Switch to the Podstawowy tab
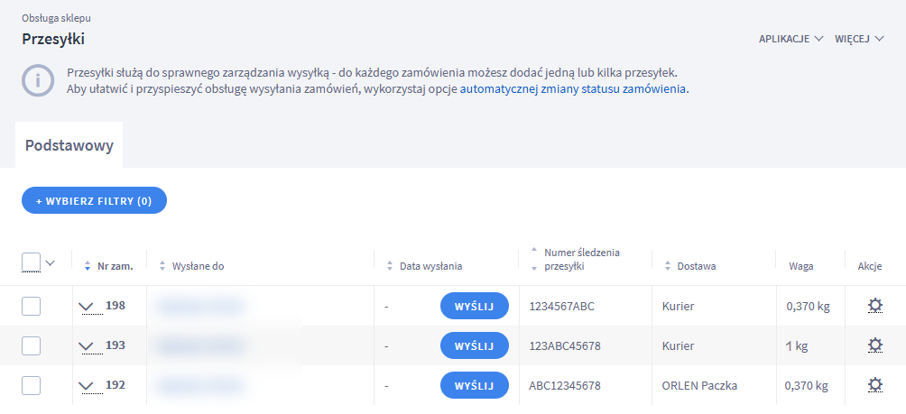 coord(69,145)
